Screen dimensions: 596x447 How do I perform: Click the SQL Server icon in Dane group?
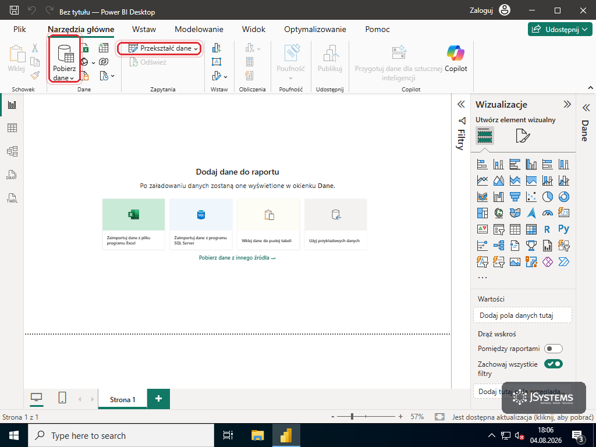pos(85,76)
